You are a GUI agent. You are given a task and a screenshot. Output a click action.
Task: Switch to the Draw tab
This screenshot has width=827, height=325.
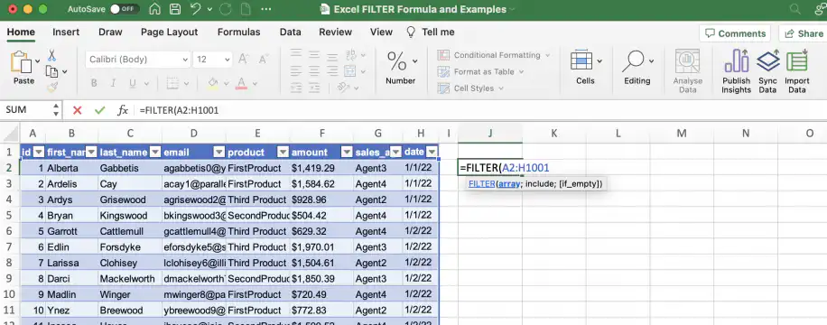(x=110, y=32)
